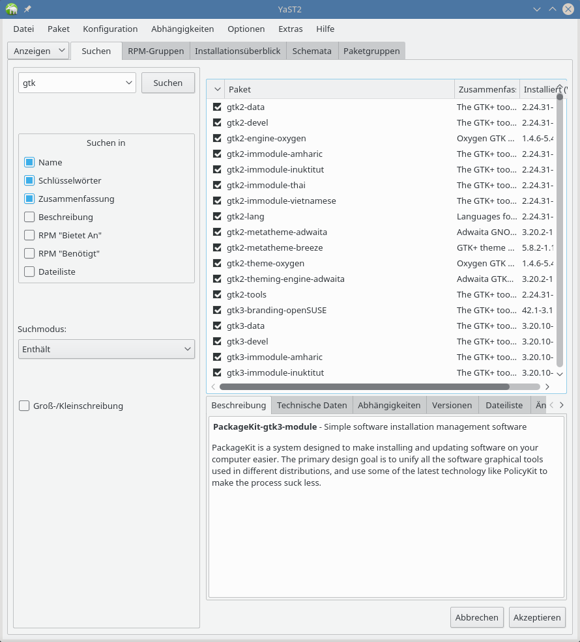Click the Suchen search button

coord(167,83)
